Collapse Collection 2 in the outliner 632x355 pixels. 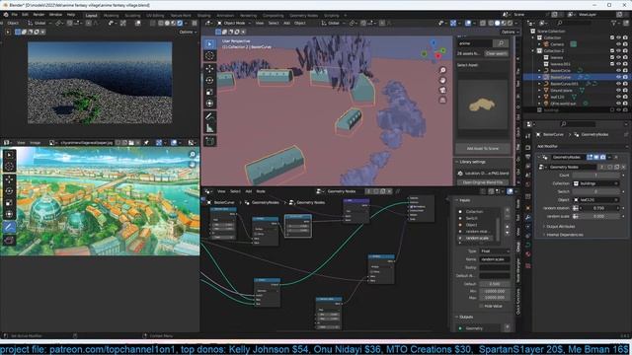click(533, 50)
